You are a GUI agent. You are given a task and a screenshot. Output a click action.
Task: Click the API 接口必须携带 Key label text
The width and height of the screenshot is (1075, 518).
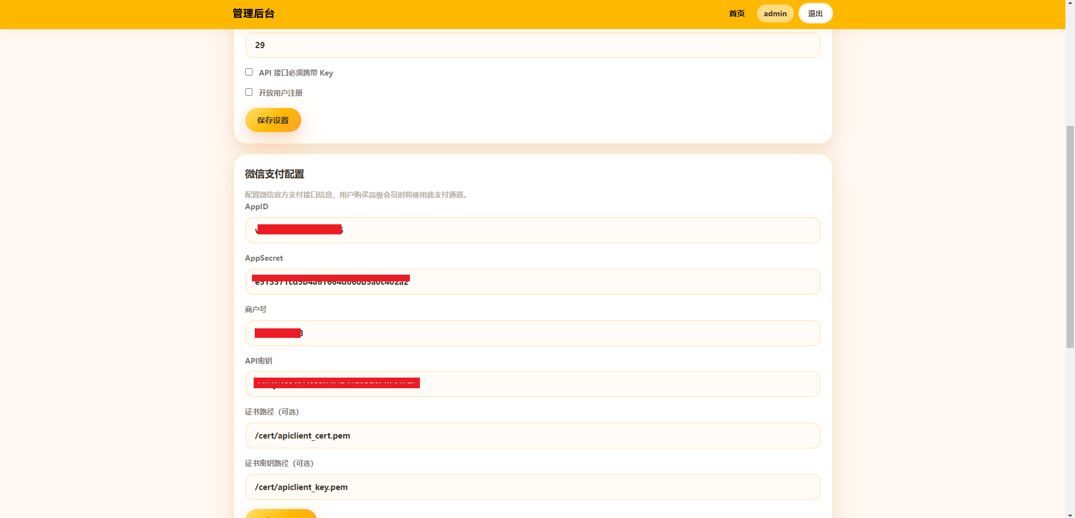[296, 73]
